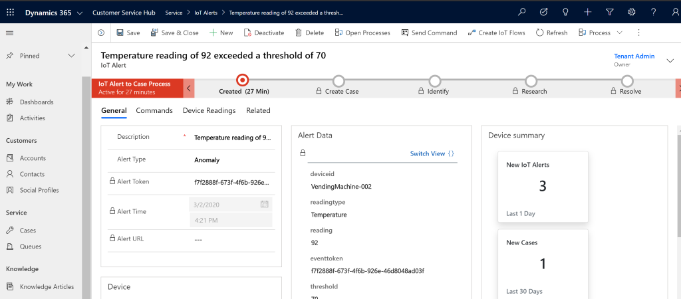
Task: Expand the header chevron next to Owner
Action: tap(669, 60)
